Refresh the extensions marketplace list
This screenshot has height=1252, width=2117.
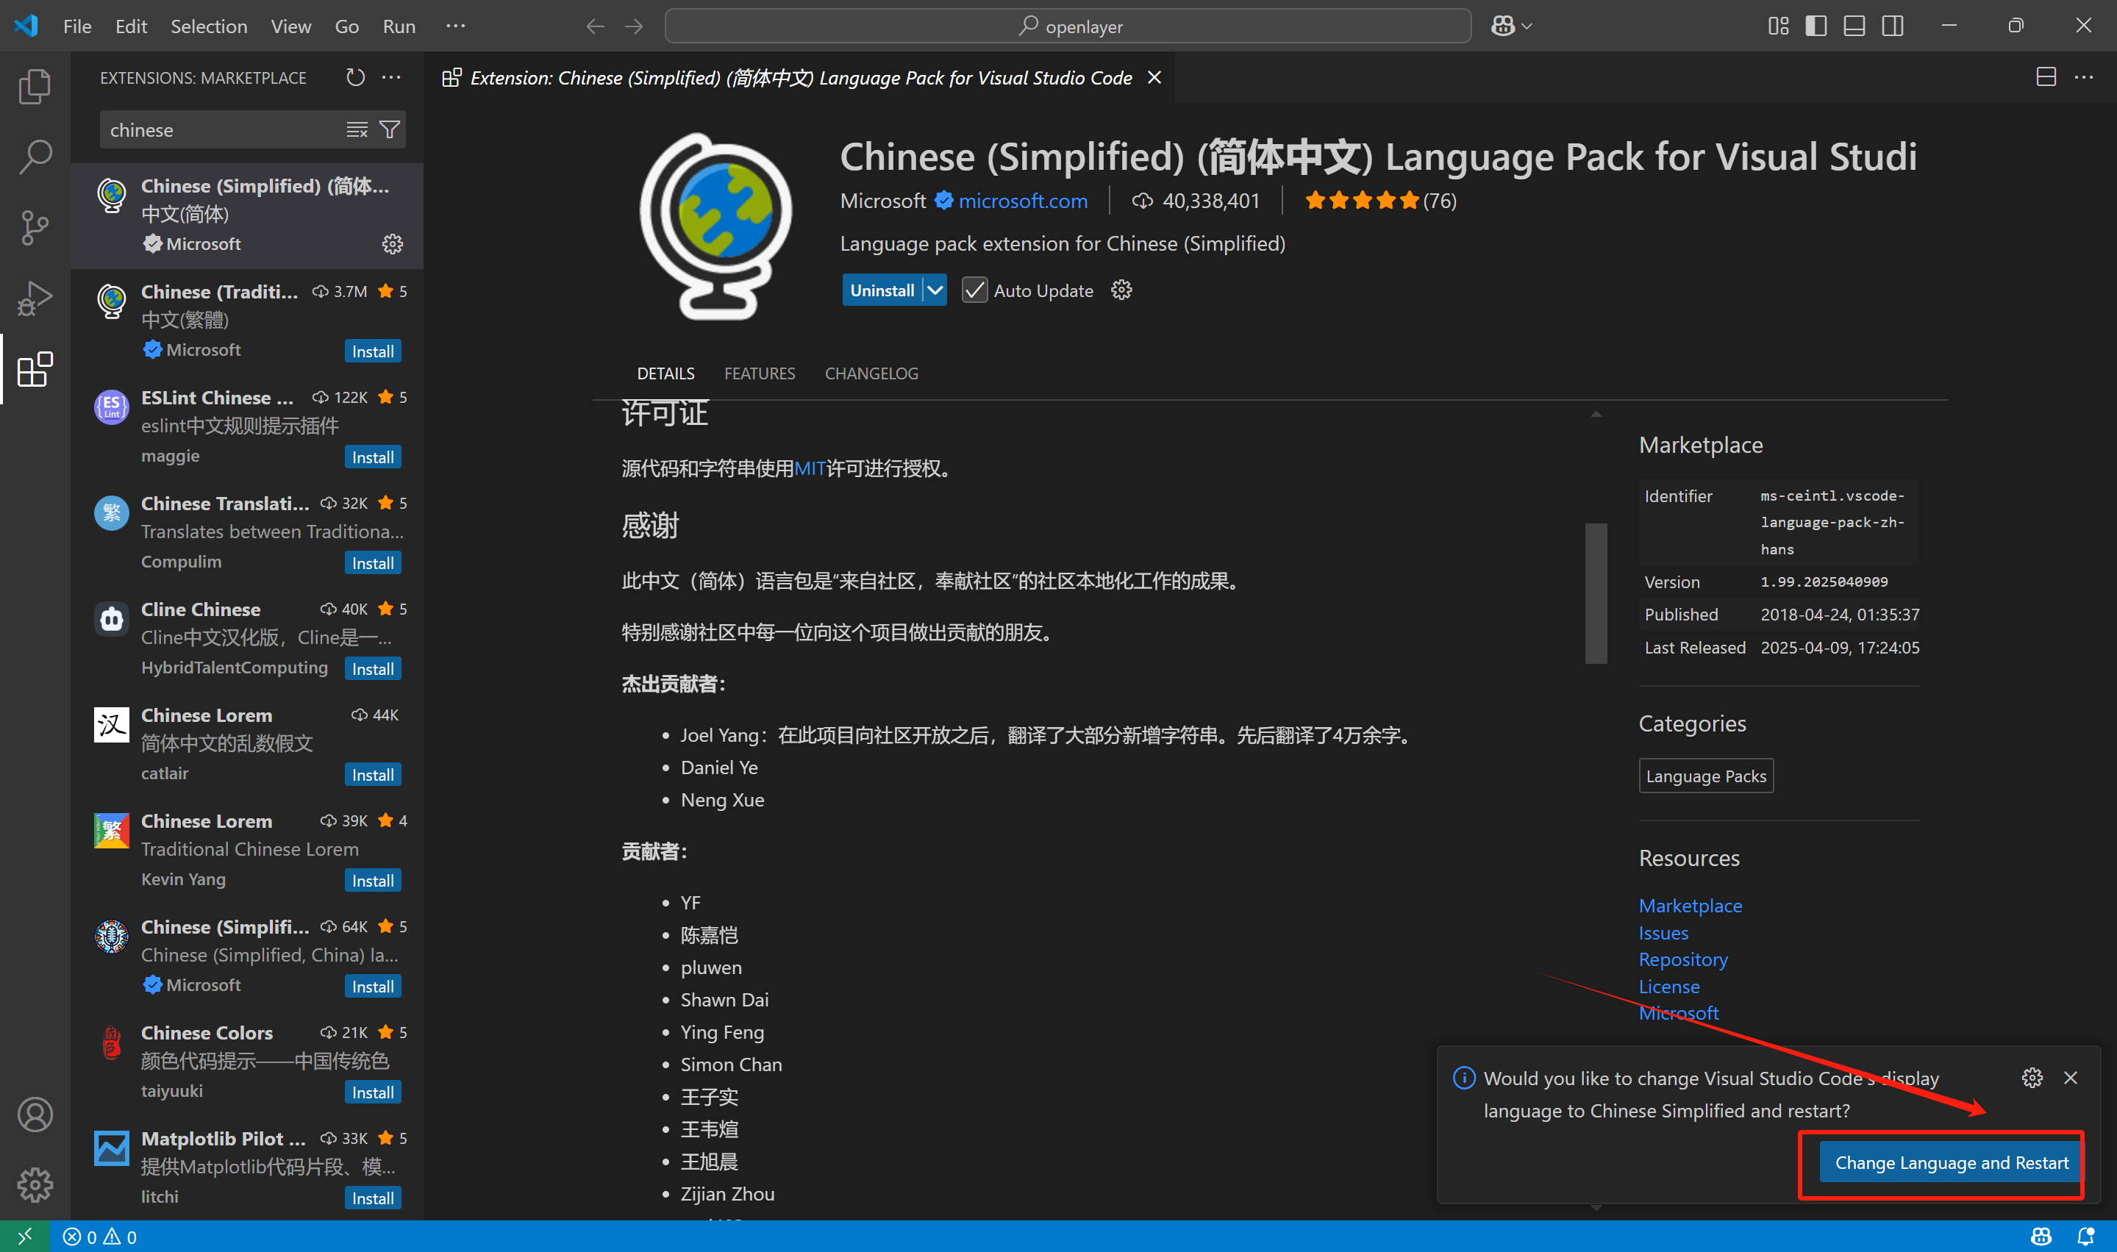click(x=355, y=78)
